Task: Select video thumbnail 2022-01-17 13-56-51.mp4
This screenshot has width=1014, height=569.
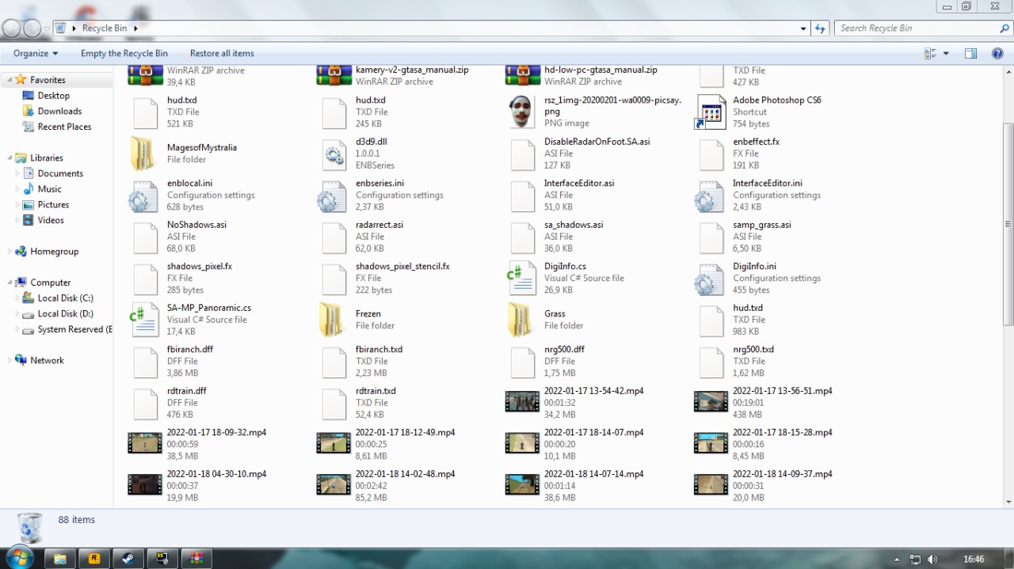Action: coord(711,402)
